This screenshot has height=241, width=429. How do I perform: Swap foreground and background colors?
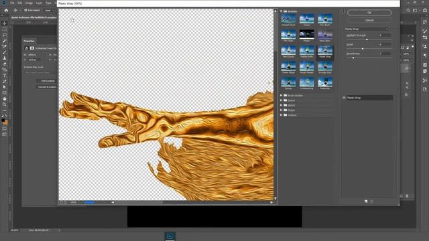point(6,116)
